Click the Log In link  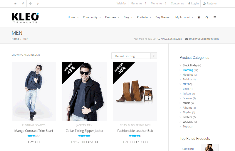(x=194, y=4)
